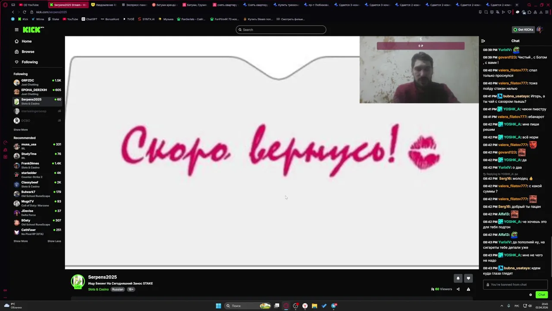Image resolution: width=552 pixels, height=311 pixels.
Task: Open Windows Start button
Action: (219, 306)
